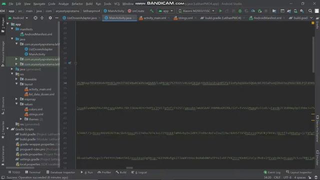Open the Xiaomi device selector dropdown

pyautogui.click(x=196, y=11)
